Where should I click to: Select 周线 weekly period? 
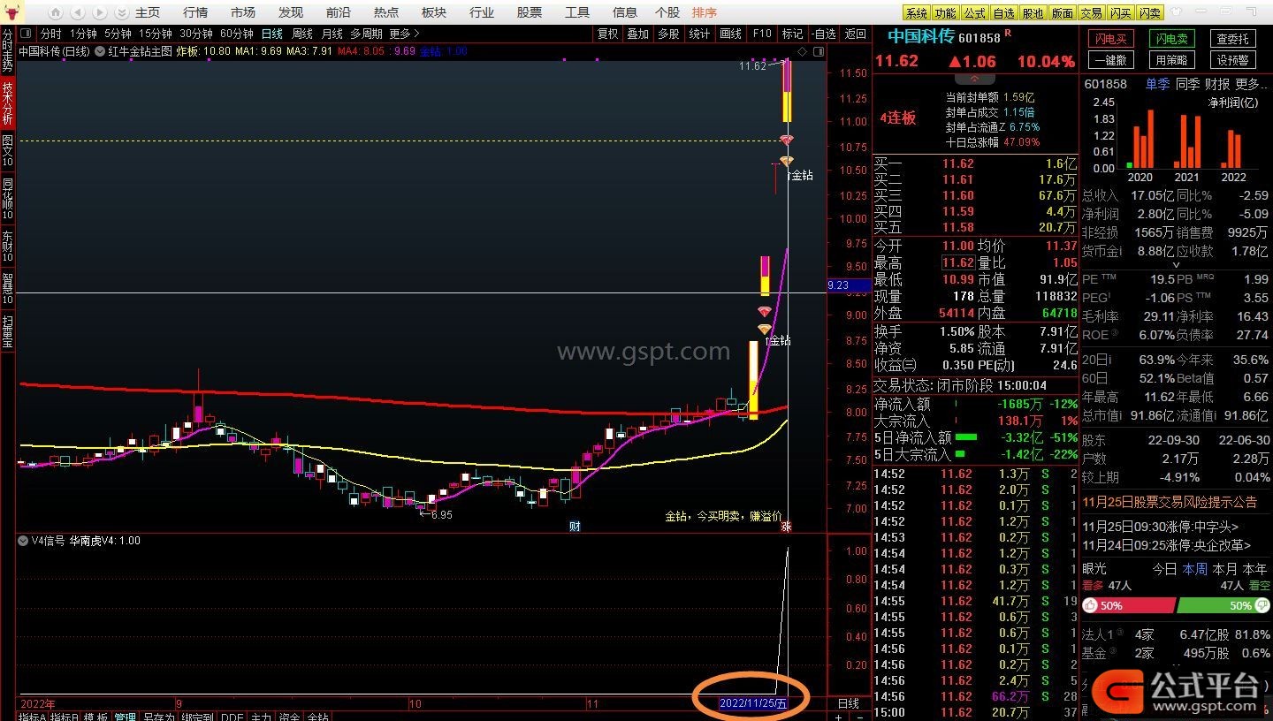pyautogui.click(x=302, y=34)
